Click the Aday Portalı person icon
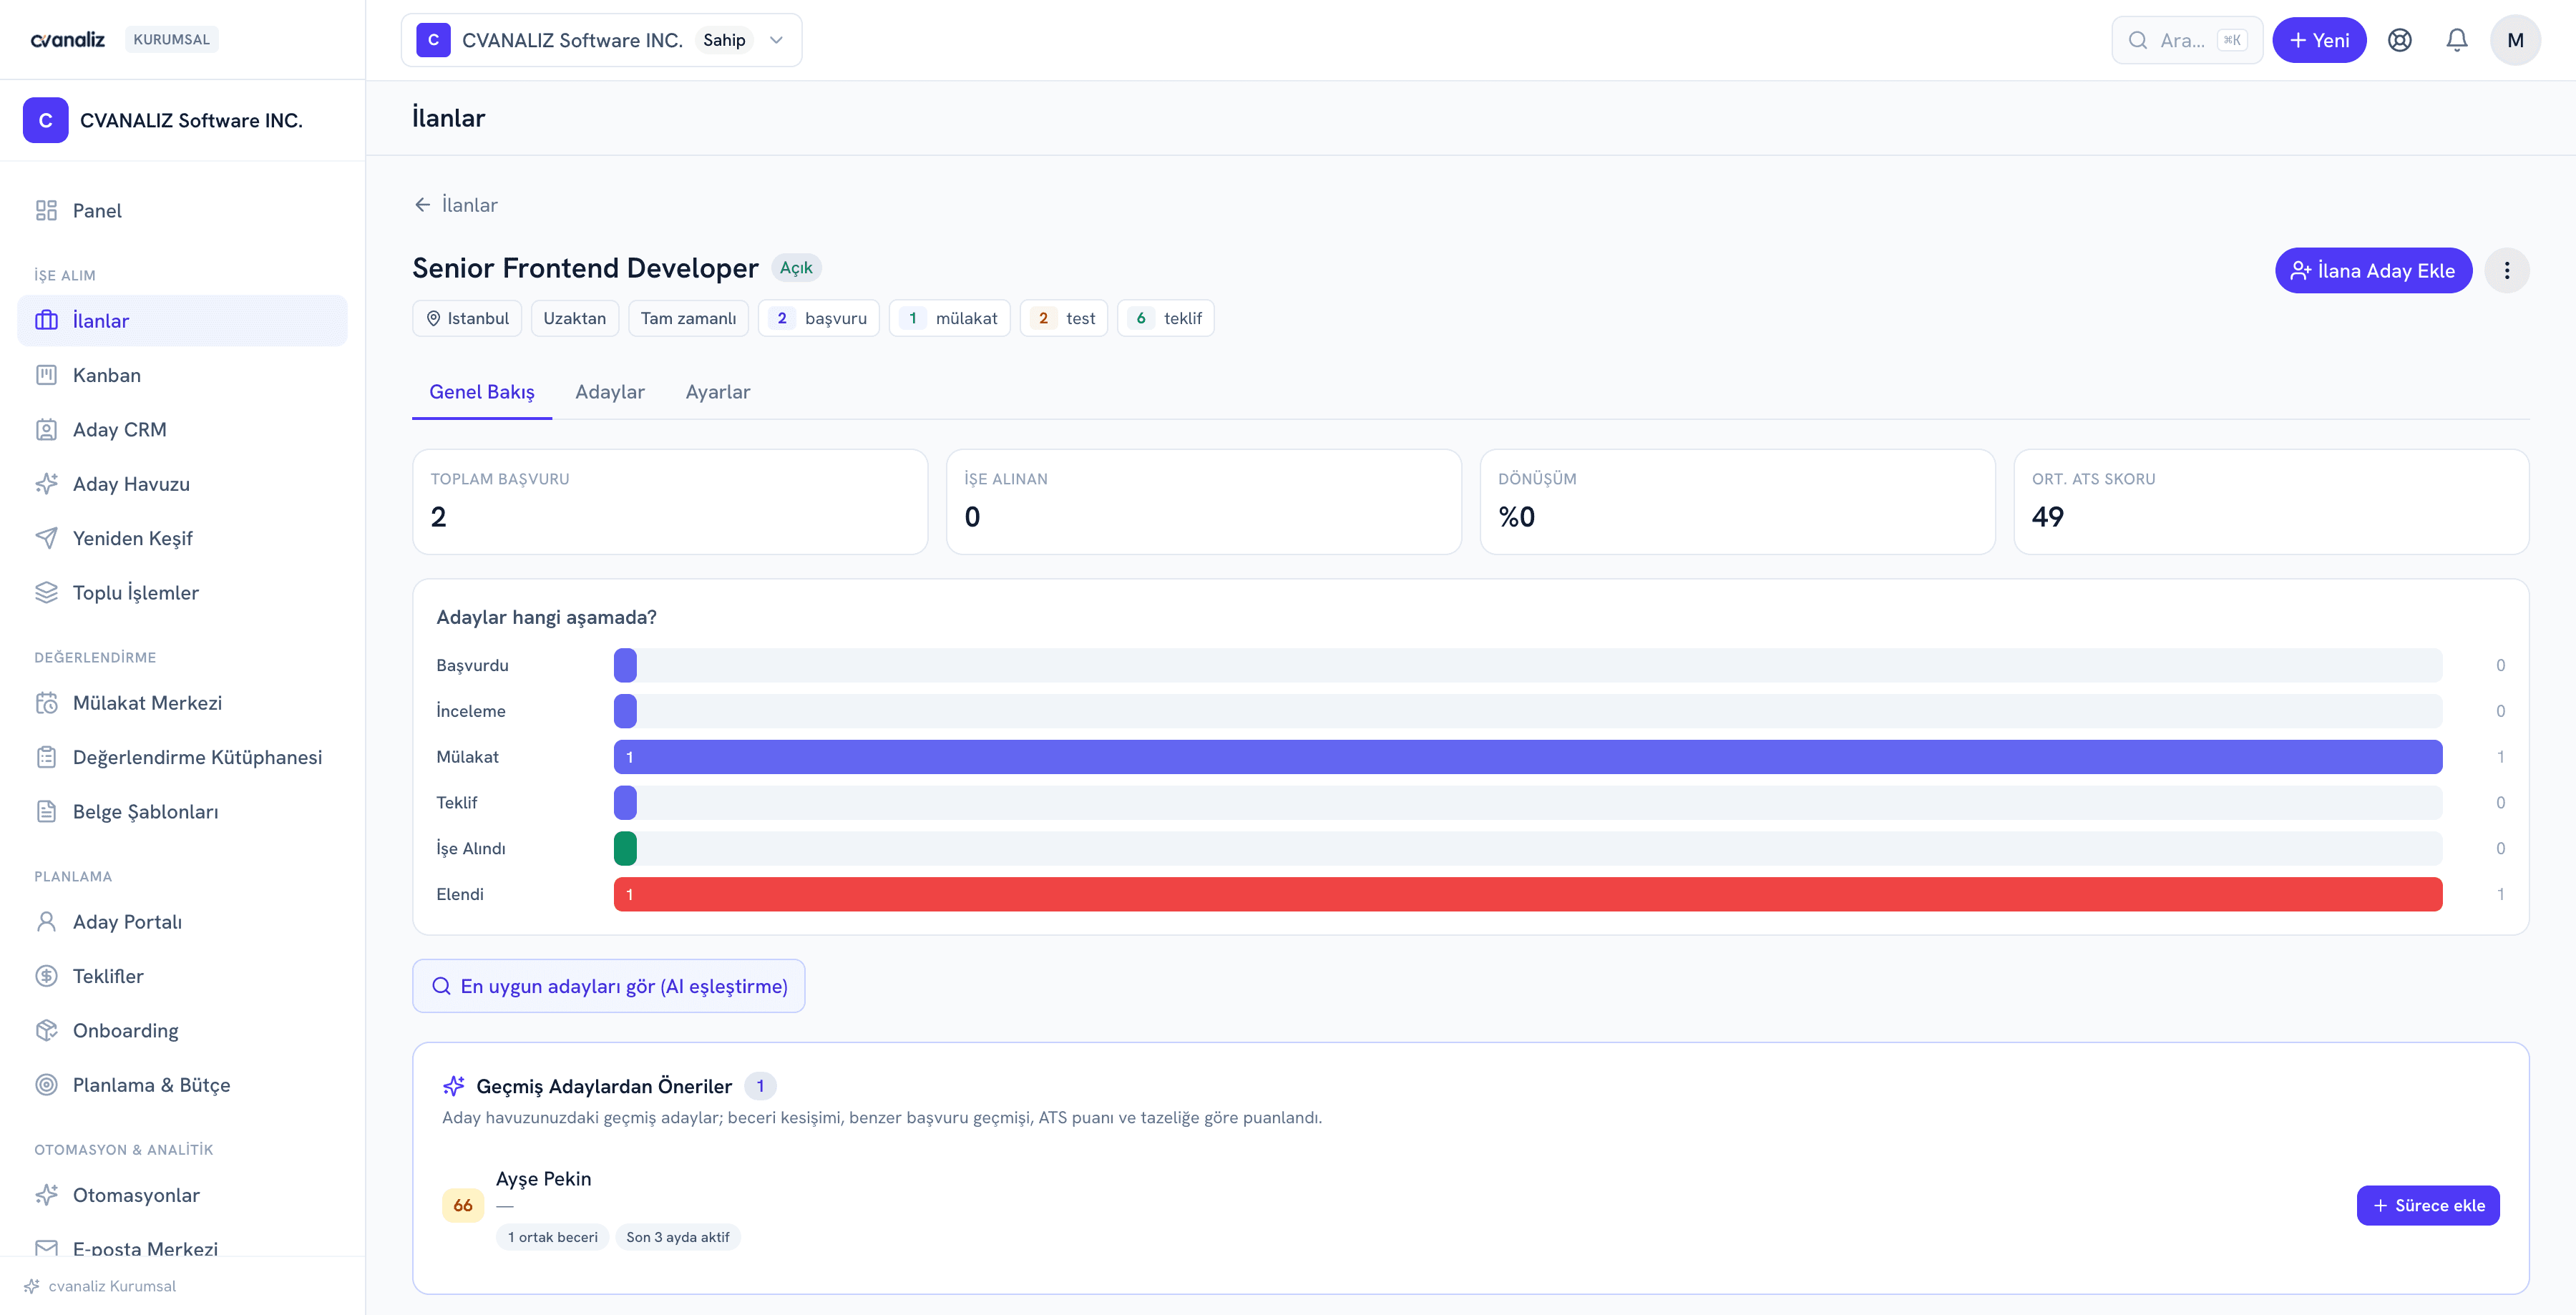Viewport: 2576px width, 1315px height. pyautogui.click(x=46, y=921)
